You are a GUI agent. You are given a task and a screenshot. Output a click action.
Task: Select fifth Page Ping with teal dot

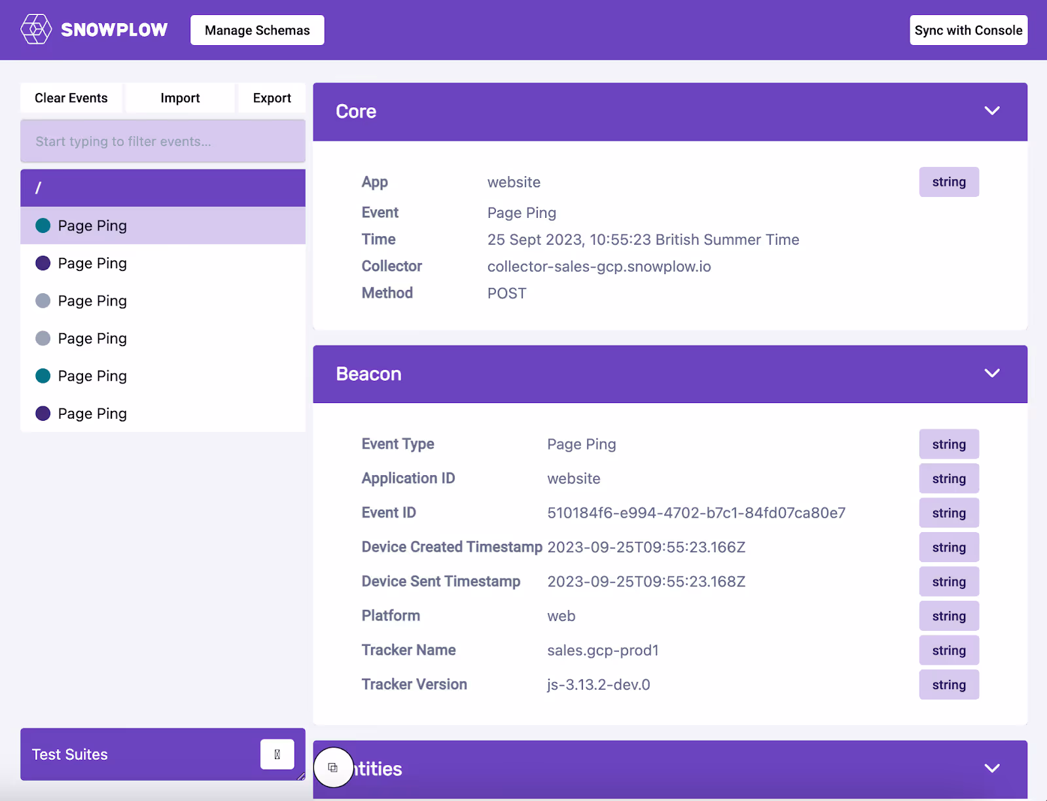163,376
